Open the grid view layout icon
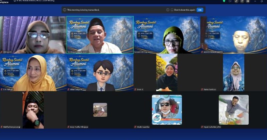 coord(248,1)
